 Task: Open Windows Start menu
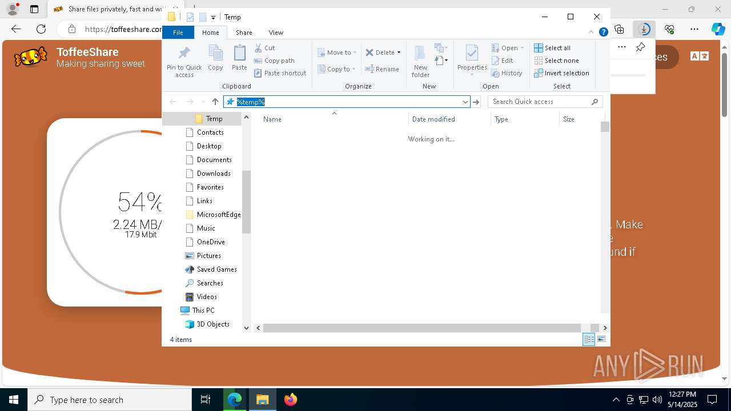14,400
